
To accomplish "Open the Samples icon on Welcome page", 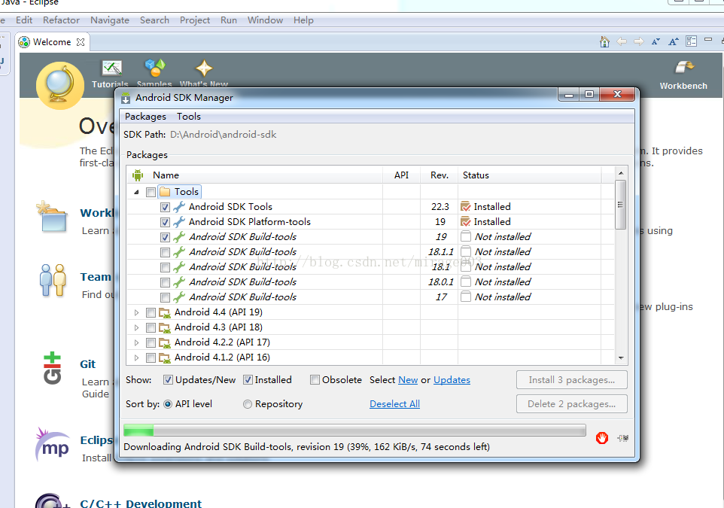I will click(155, 68).
